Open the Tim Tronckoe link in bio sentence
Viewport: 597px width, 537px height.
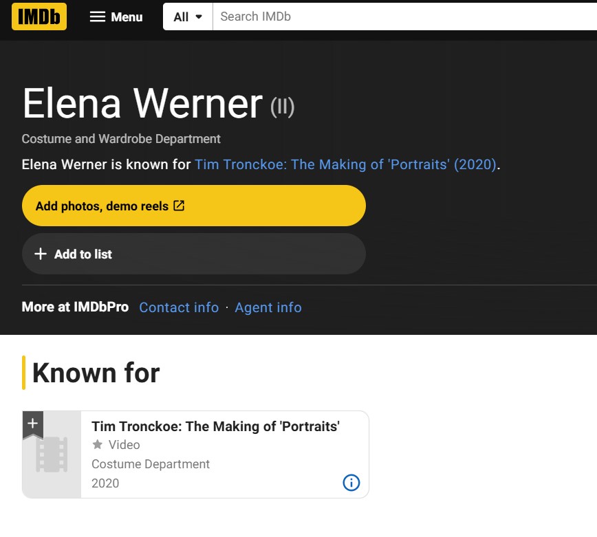pyautogui.click(x=345, y=165)
